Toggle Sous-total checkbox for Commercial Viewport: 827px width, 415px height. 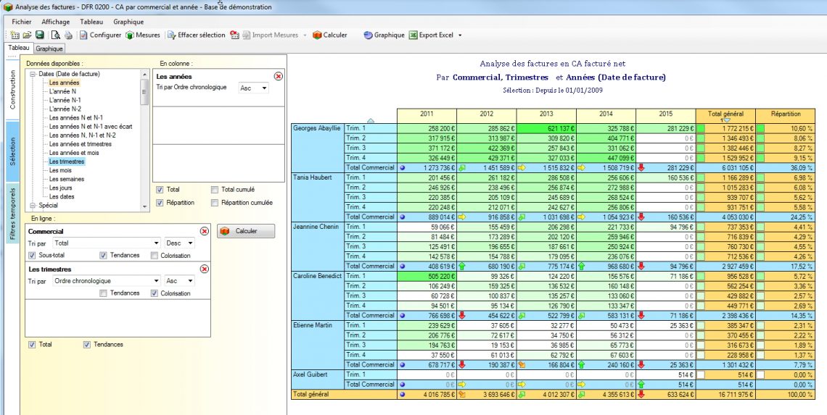coord(32,256)
